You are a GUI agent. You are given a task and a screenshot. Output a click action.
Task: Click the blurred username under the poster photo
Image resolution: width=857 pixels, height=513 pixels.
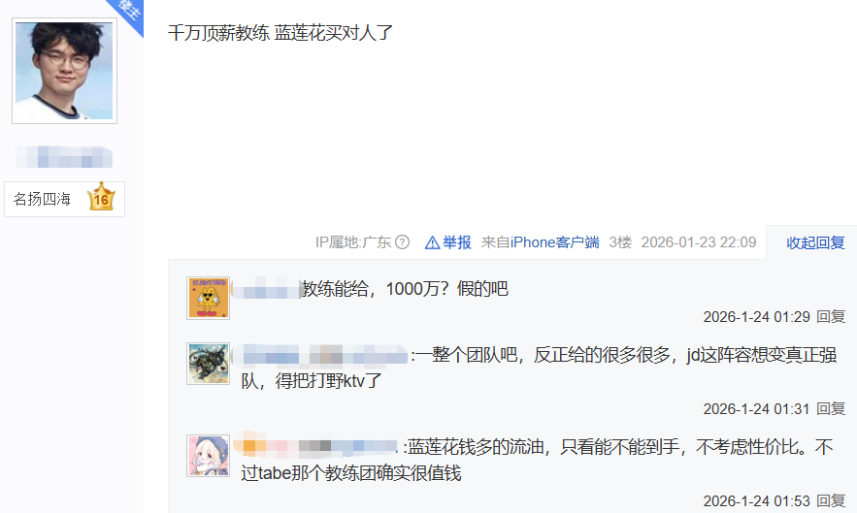tap(64, 157)
